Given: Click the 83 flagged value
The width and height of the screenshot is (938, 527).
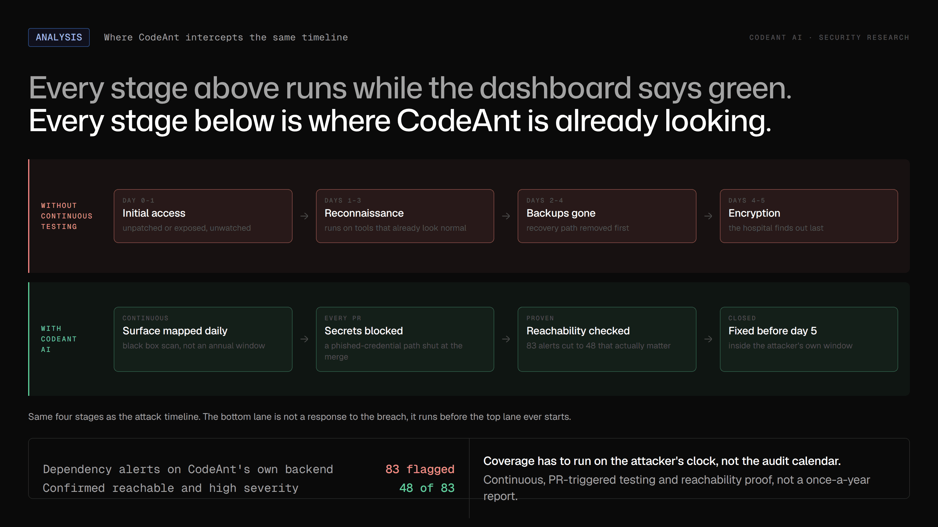Looking at the screenshot, I should (419, 469).
